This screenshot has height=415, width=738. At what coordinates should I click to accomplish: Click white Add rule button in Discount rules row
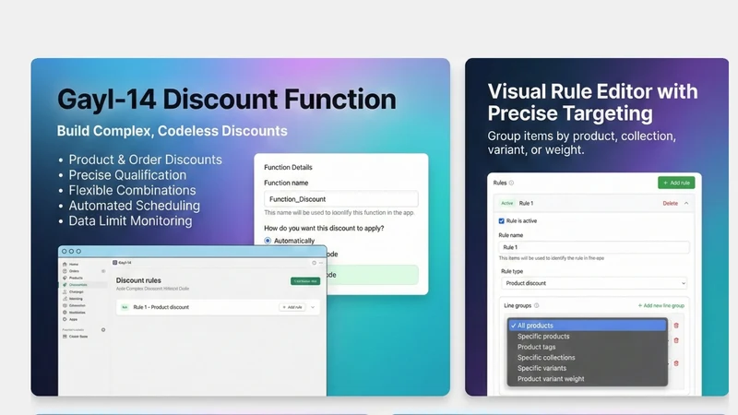point(292,307)
